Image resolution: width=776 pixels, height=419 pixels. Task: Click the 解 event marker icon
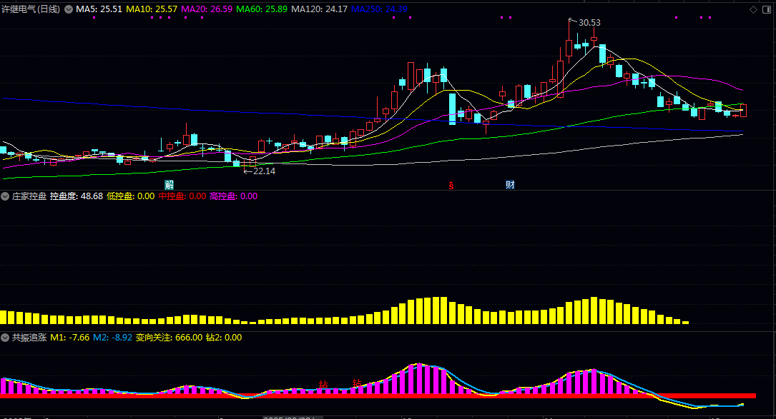tap(169, 185)
